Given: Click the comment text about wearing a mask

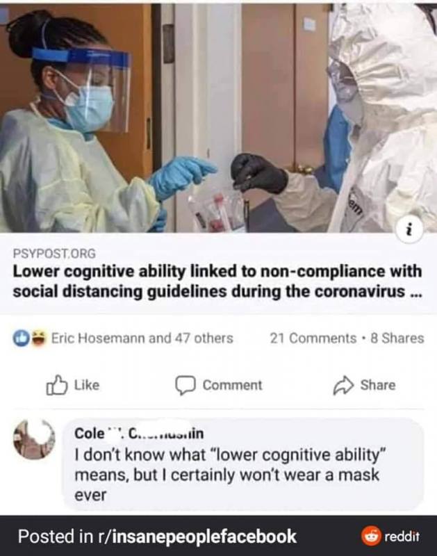Looking at the screenshot, I should click(230, 475).
